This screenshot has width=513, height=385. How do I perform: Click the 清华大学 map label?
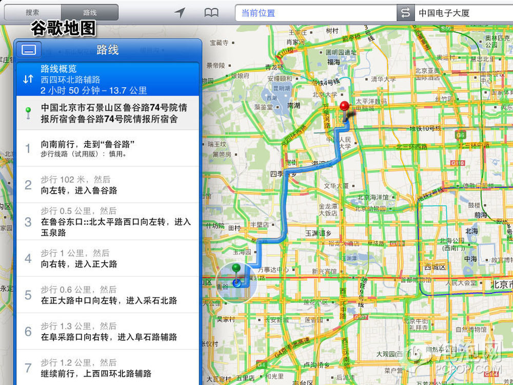383,79
